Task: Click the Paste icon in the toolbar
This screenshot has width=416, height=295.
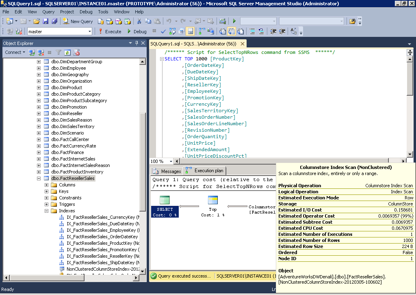Action: (158, 21)
